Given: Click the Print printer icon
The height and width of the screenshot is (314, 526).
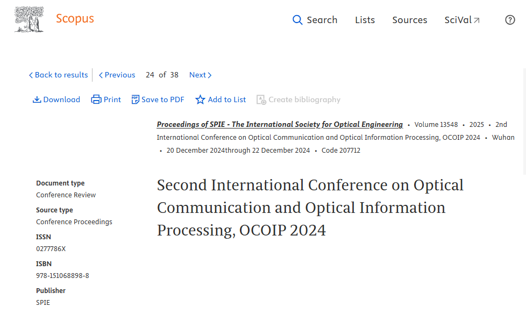Looking at the screenshot, I should click(x=96, y=99).
